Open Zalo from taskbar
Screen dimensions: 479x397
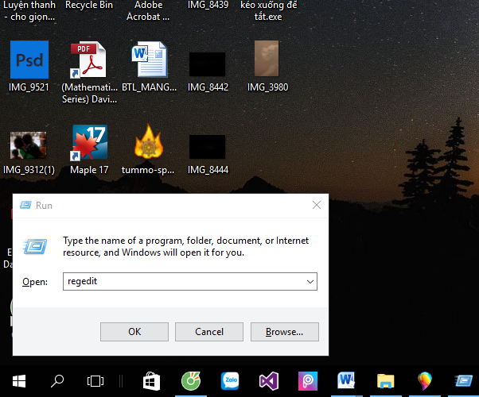click(230, 381)
